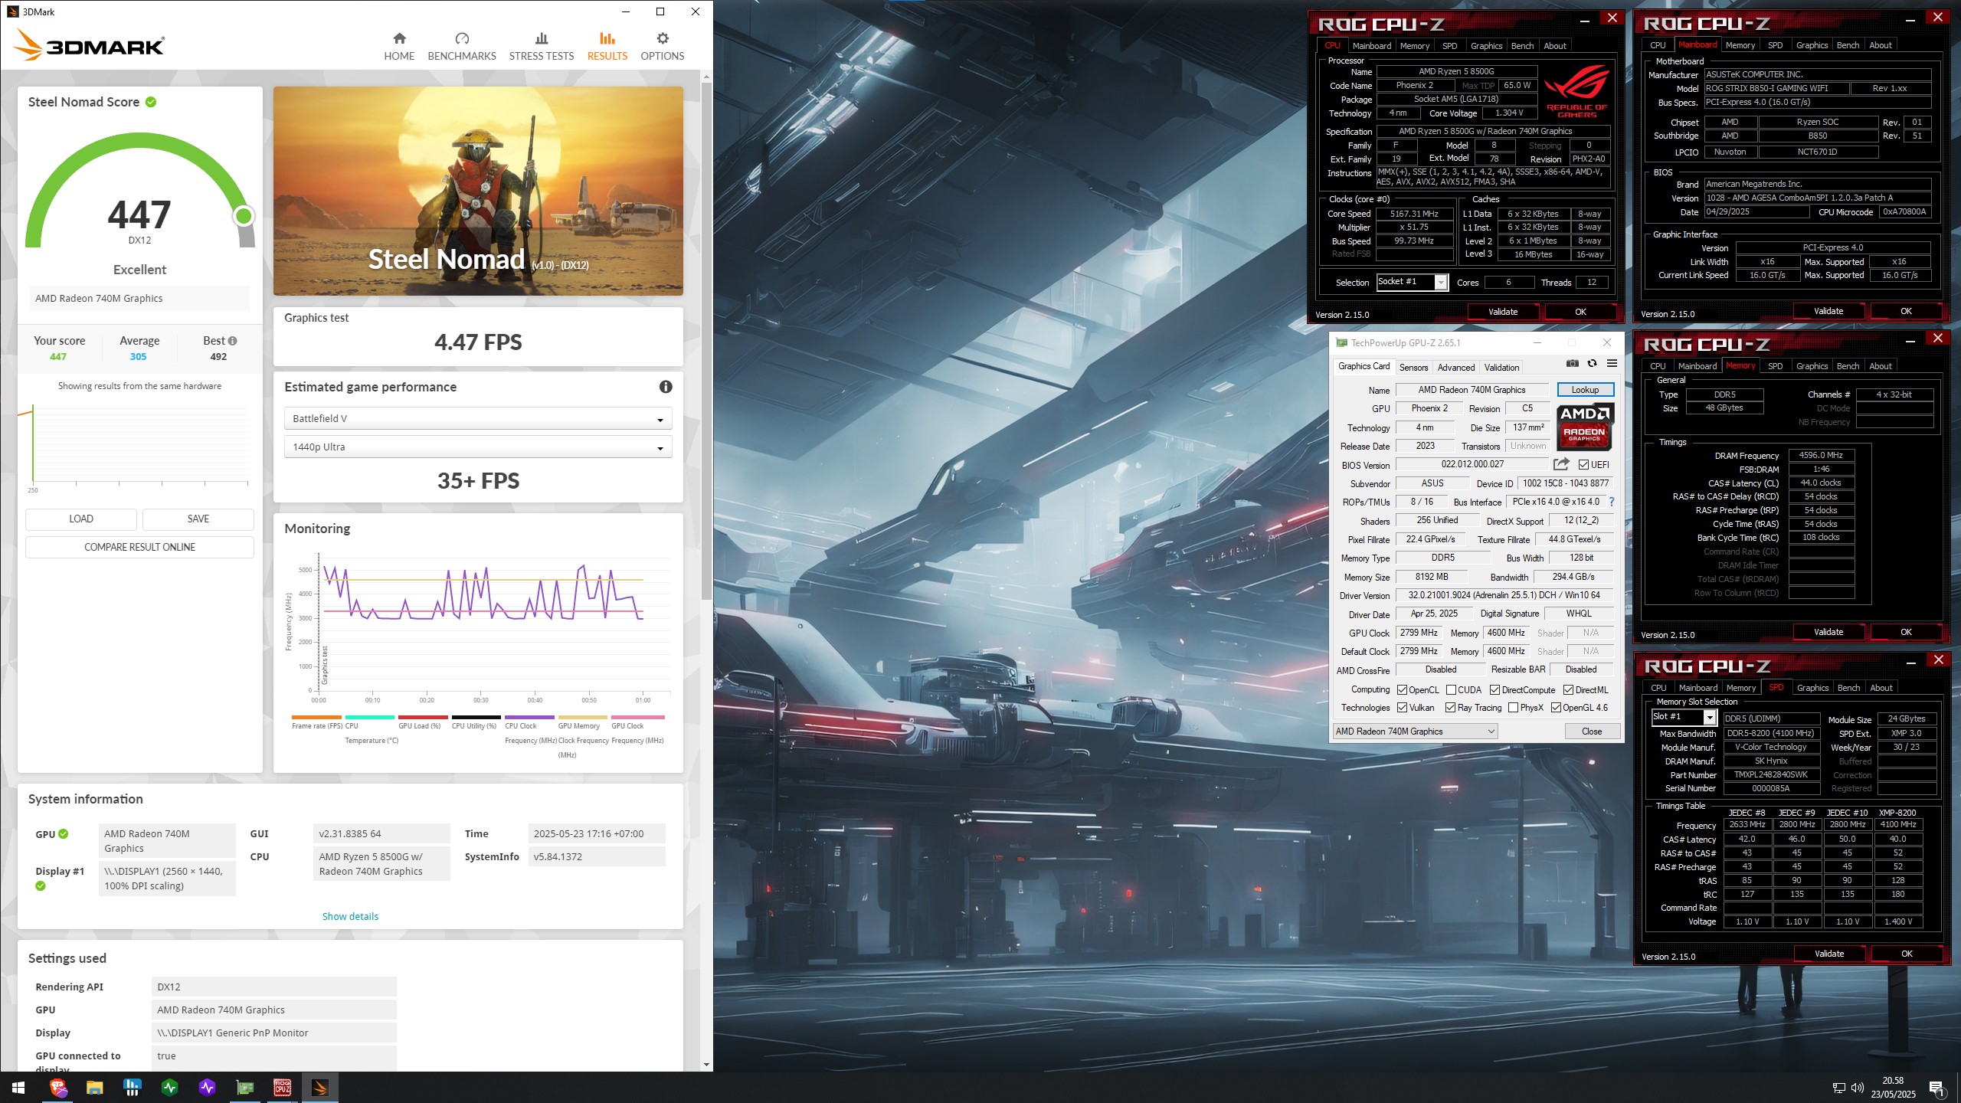
Task: Click the volume icon in the system tray
Action: click(1857, 1088)
